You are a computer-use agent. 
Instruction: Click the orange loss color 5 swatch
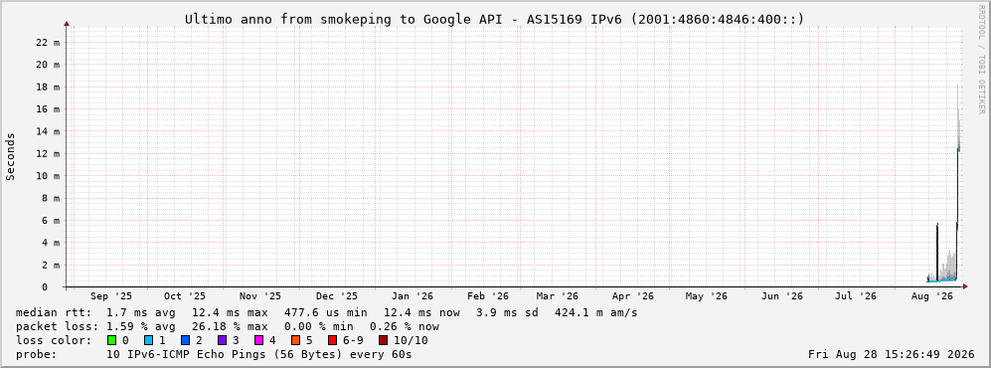click(x=296, y=340)
